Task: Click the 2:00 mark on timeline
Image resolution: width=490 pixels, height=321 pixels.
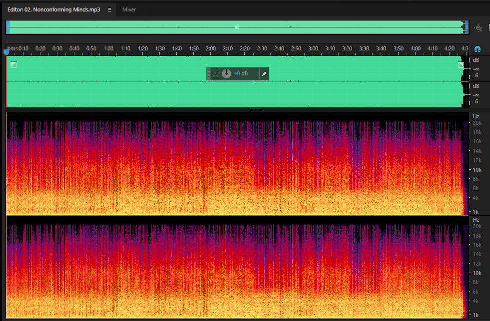Action: point(211,48)
